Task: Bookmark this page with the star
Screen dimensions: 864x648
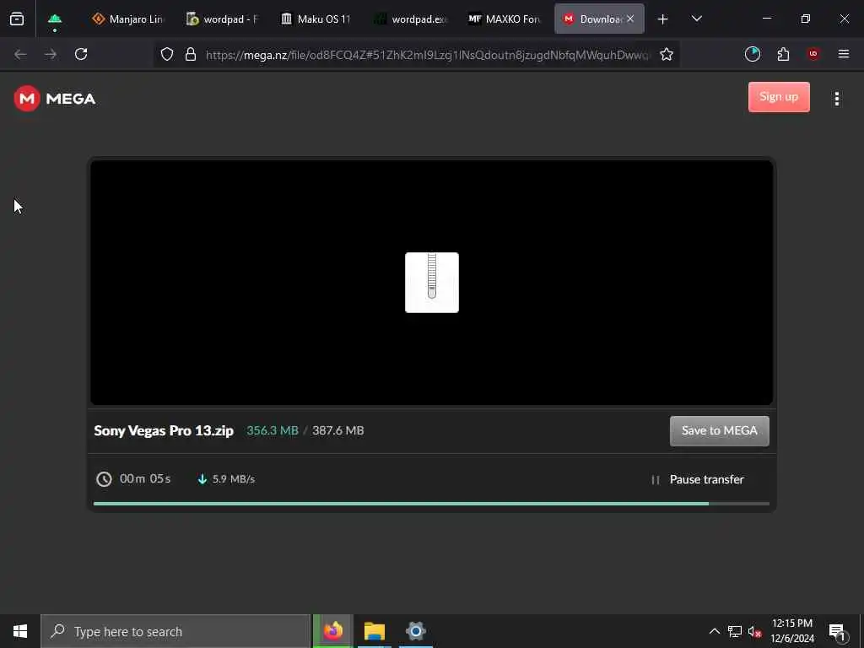Action: 667,54
